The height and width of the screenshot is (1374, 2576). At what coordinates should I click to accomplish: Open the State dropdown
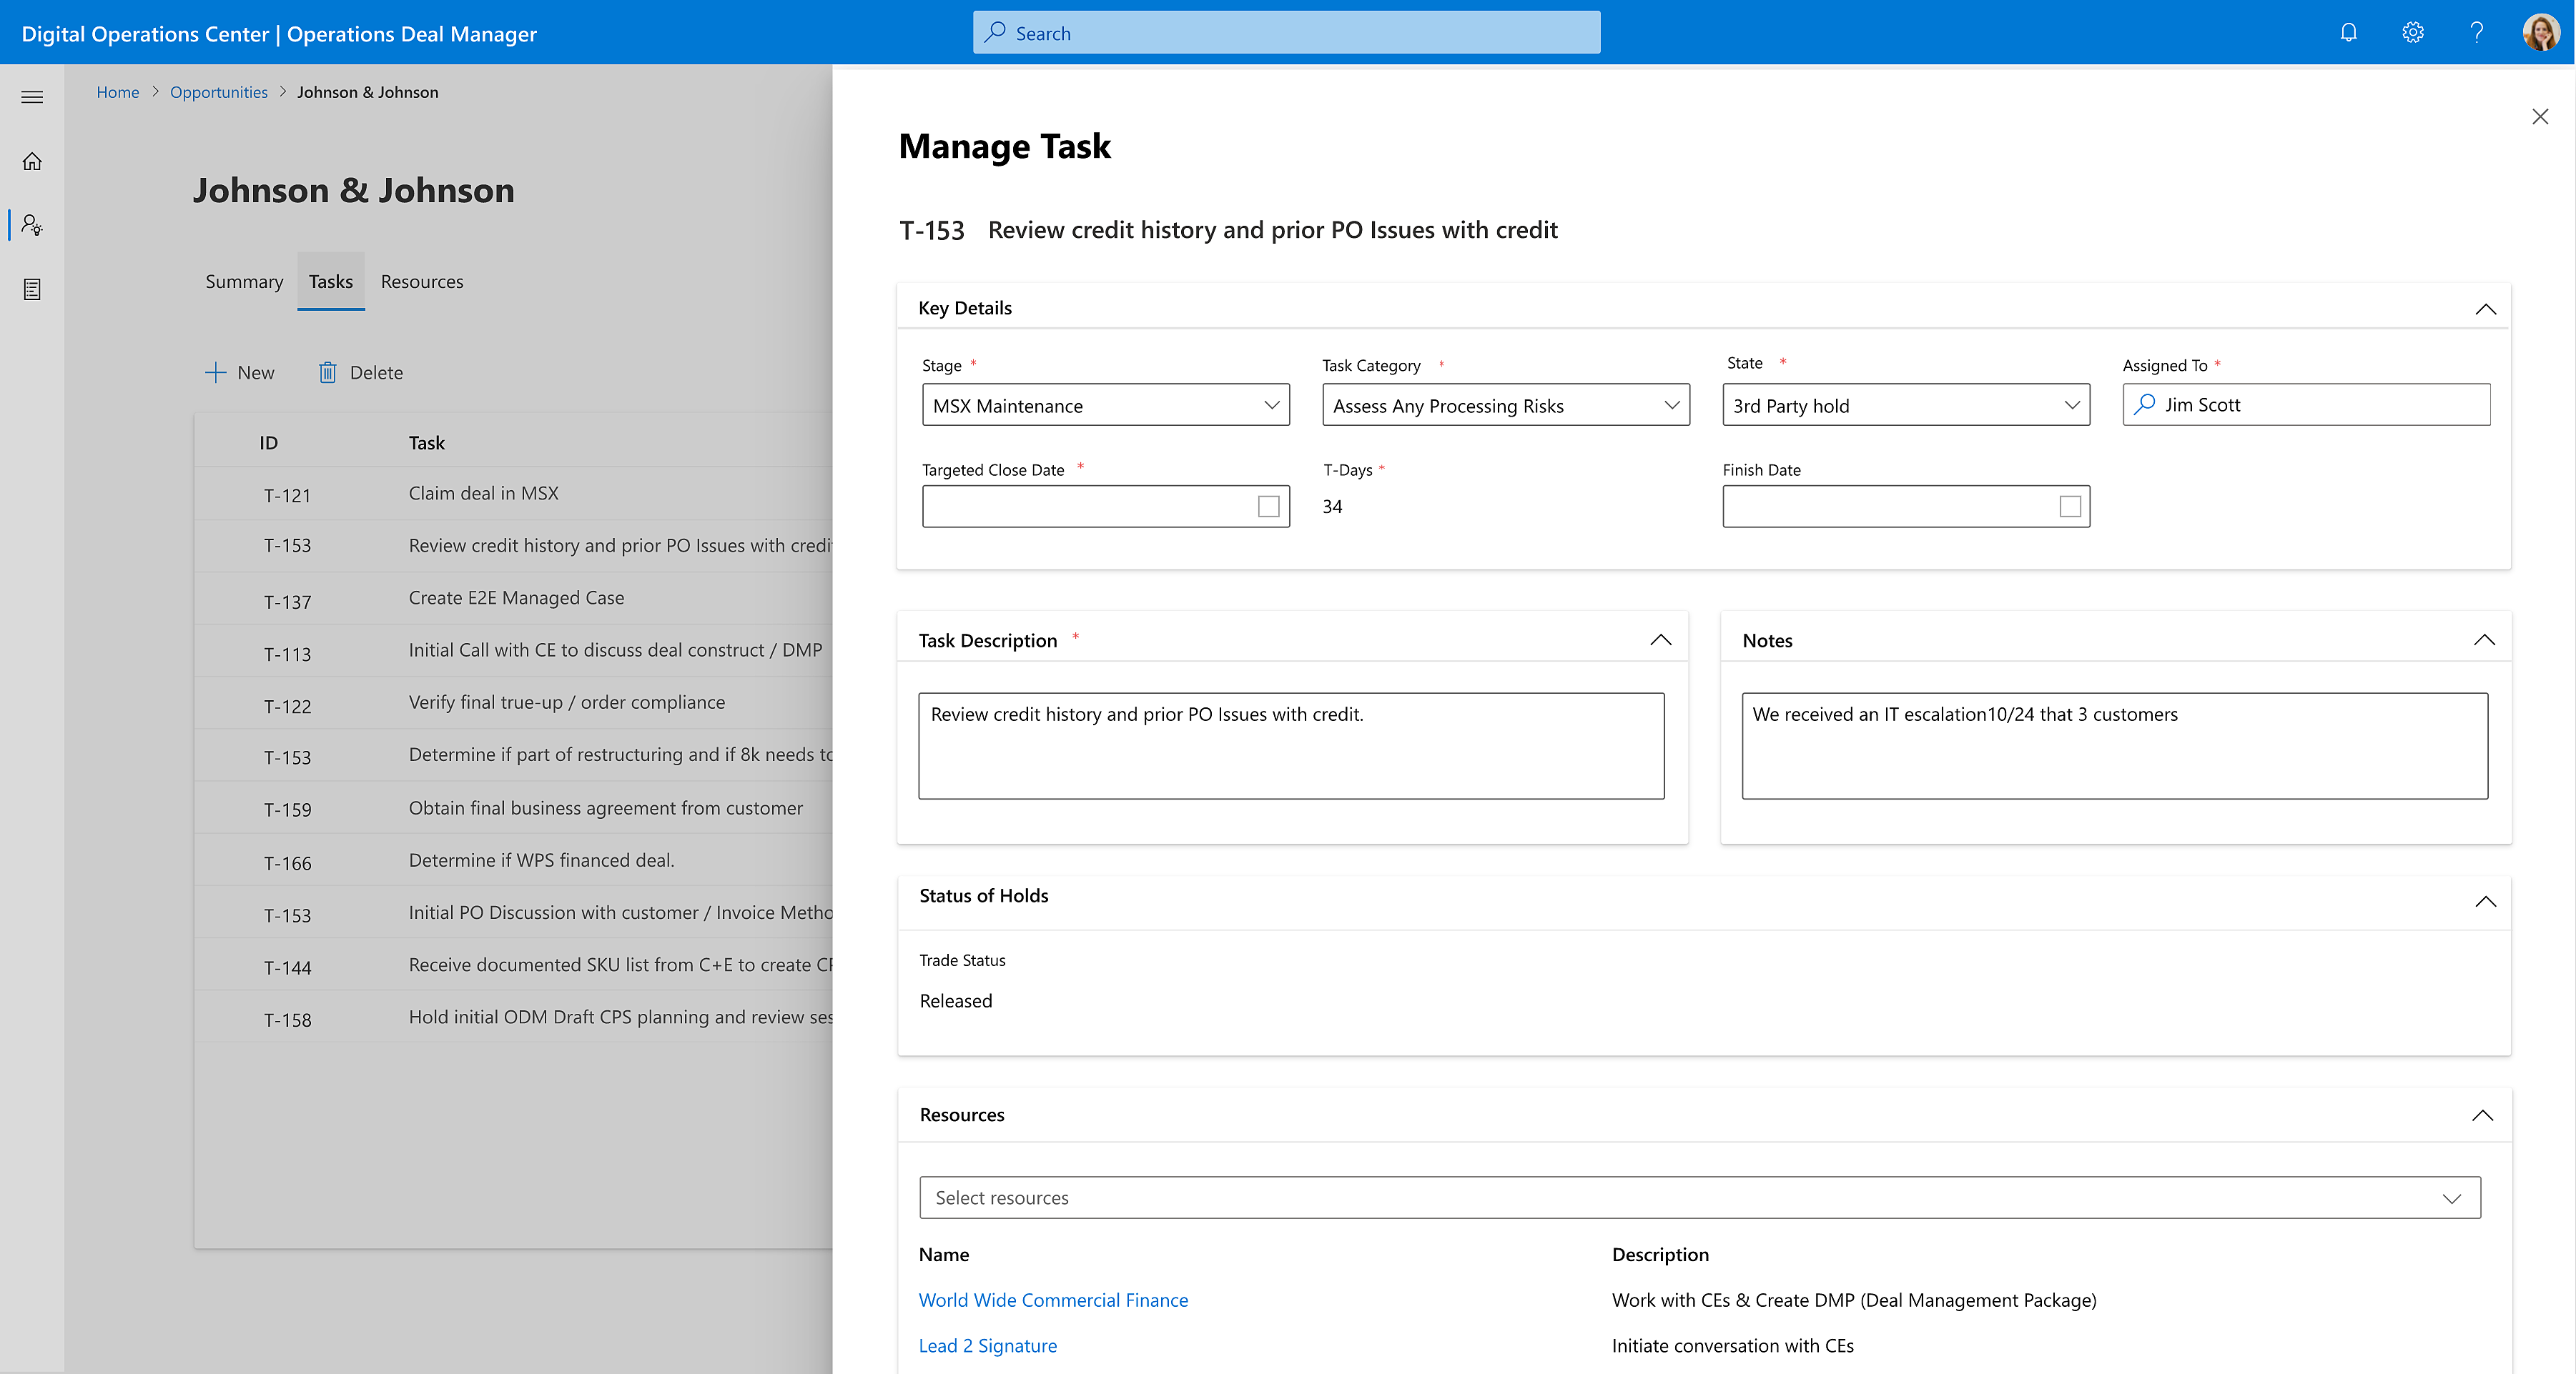pos(1905,404)
